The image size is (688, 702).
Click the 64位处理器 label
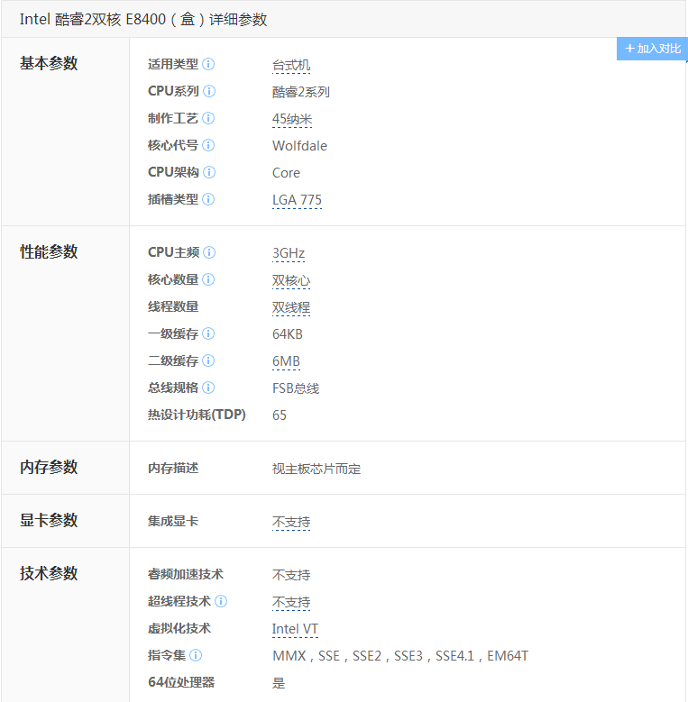tap(181, 682)
